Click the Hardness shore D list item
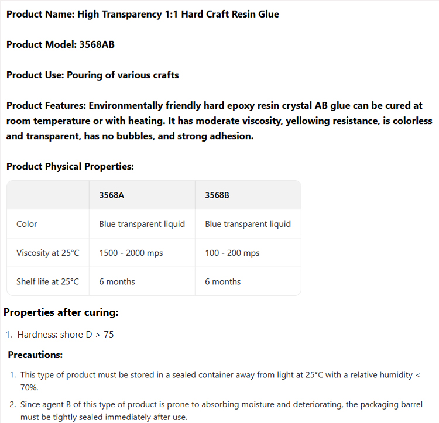Viewport: 439px width, 423px height. click(x=66, y=335)
